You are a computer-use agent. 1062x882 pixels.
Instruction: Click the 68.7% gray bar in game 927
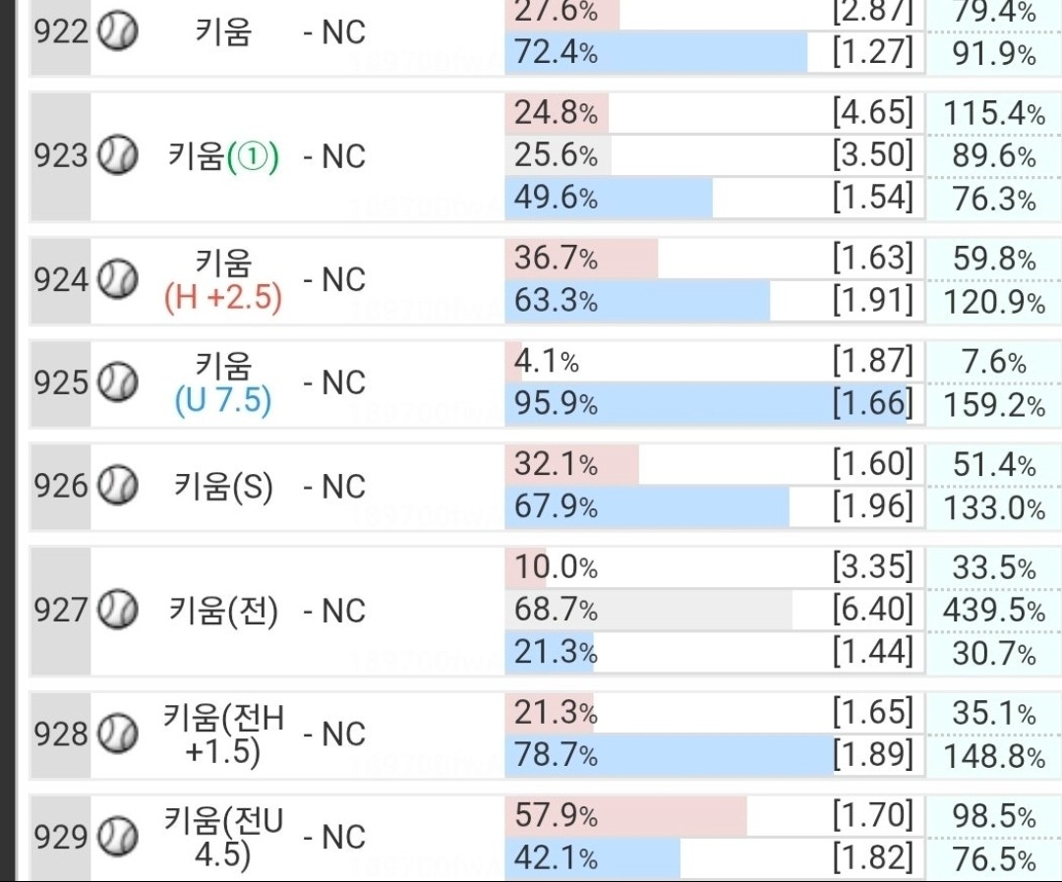[x=649, y=609]
